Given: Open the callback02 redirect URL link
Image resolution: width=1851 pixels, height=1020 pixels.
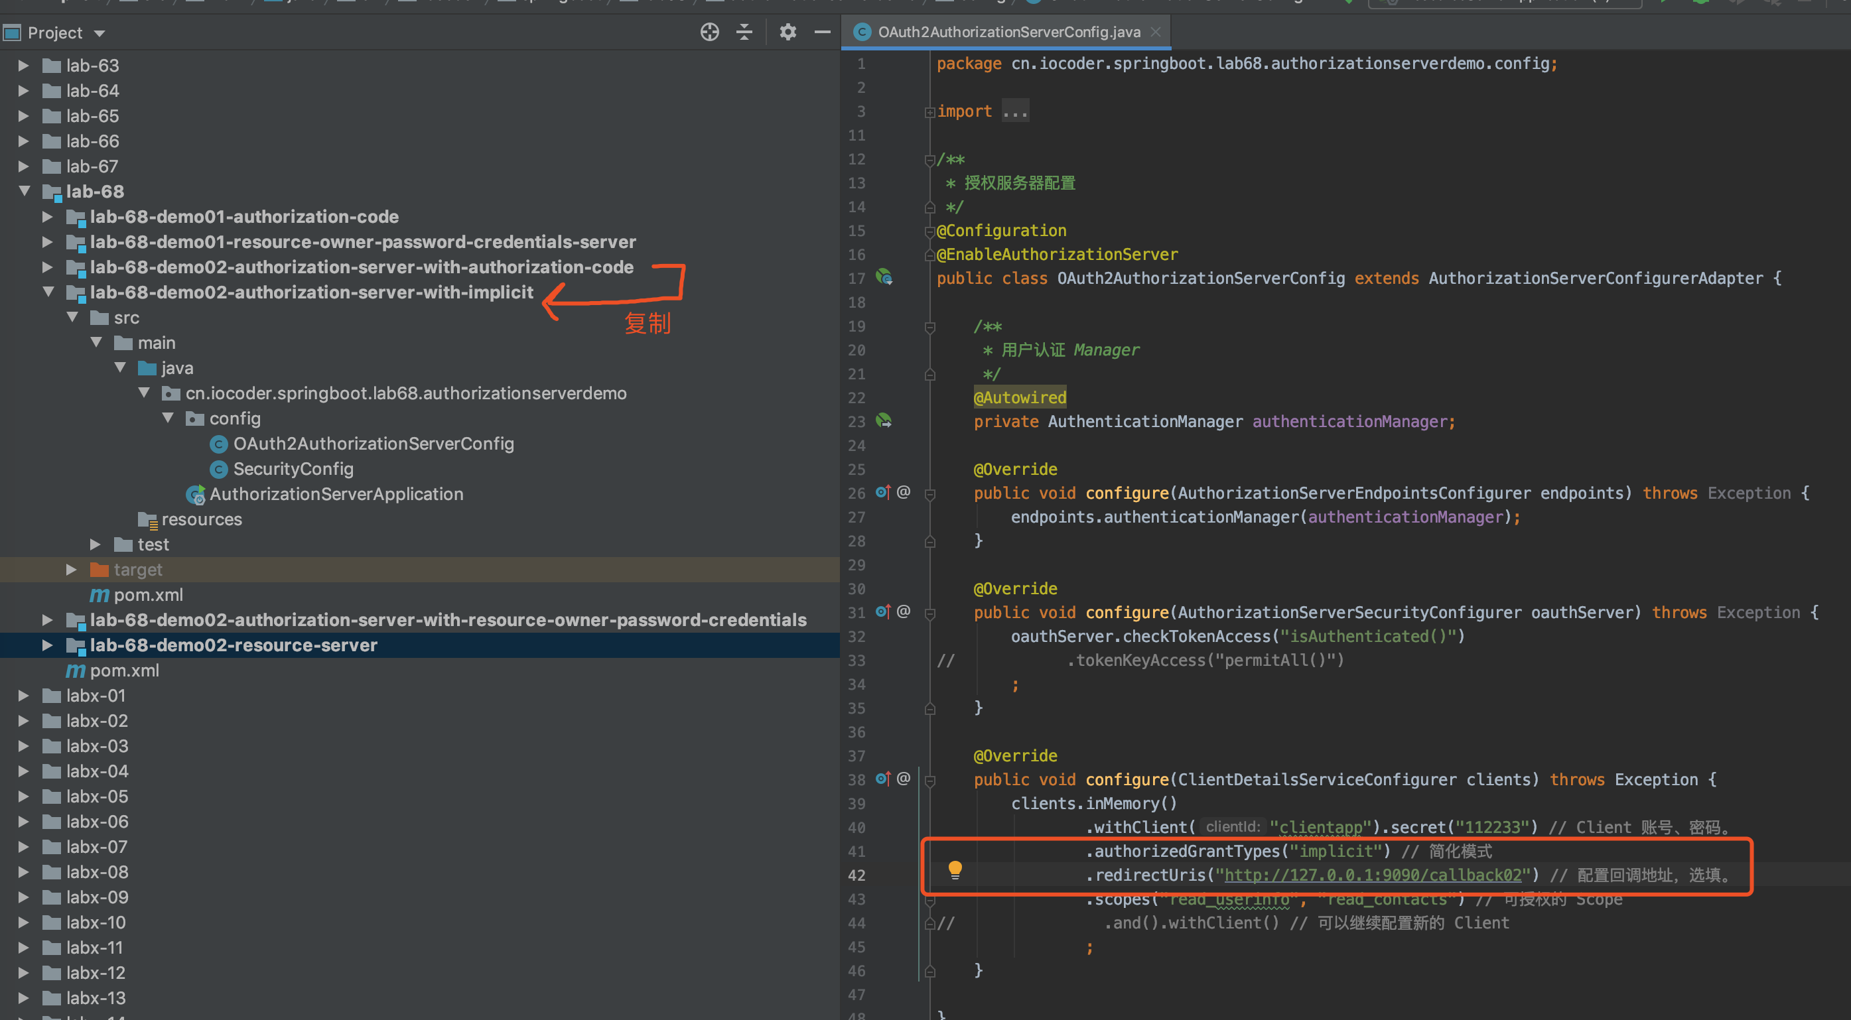Looking at the screenshot, I should (1373, 875).
